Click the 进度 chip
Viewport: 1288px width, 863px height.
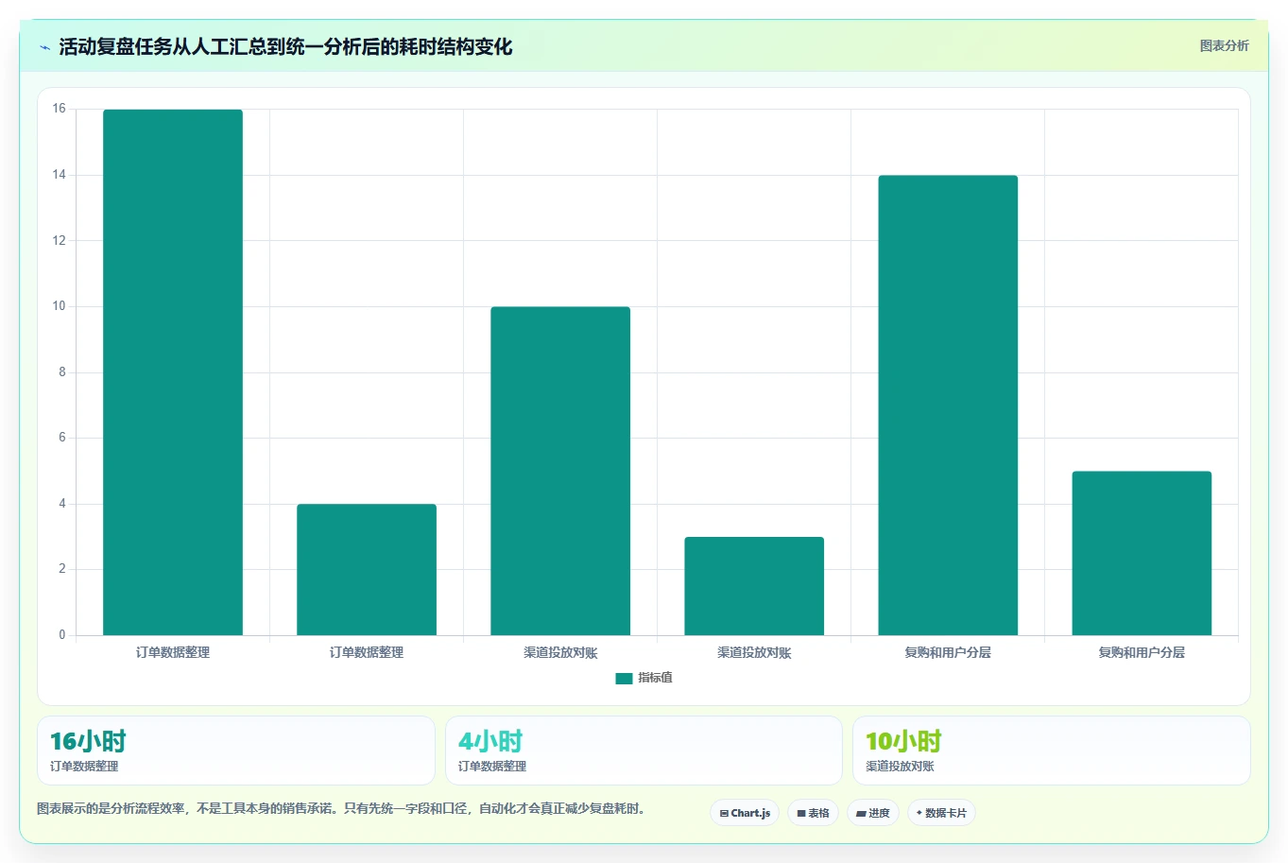tap(872, 813)
